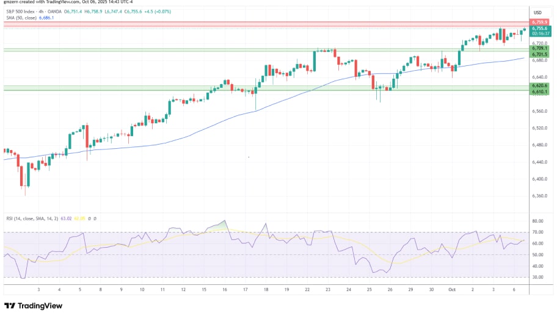Select the red resistance zone at top

point(263,24)
